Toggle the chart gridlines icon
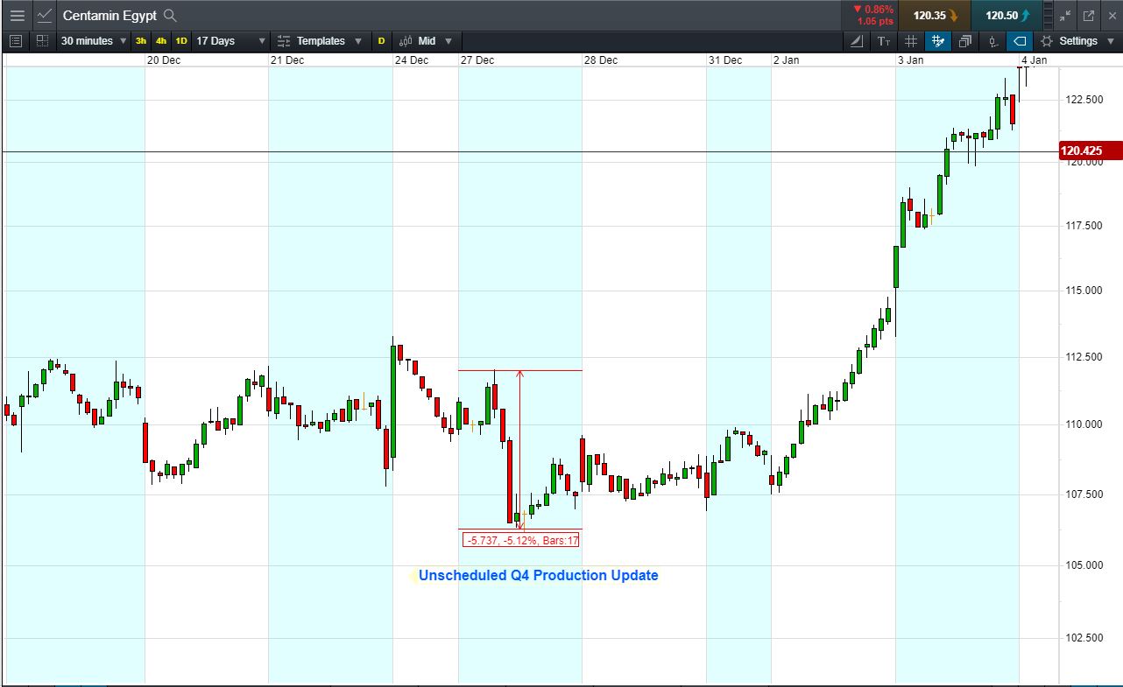The image size is (1123, 687). click(911, 41)
